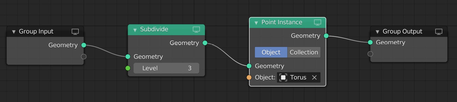Click the Level value slider field

pos(166,68)
